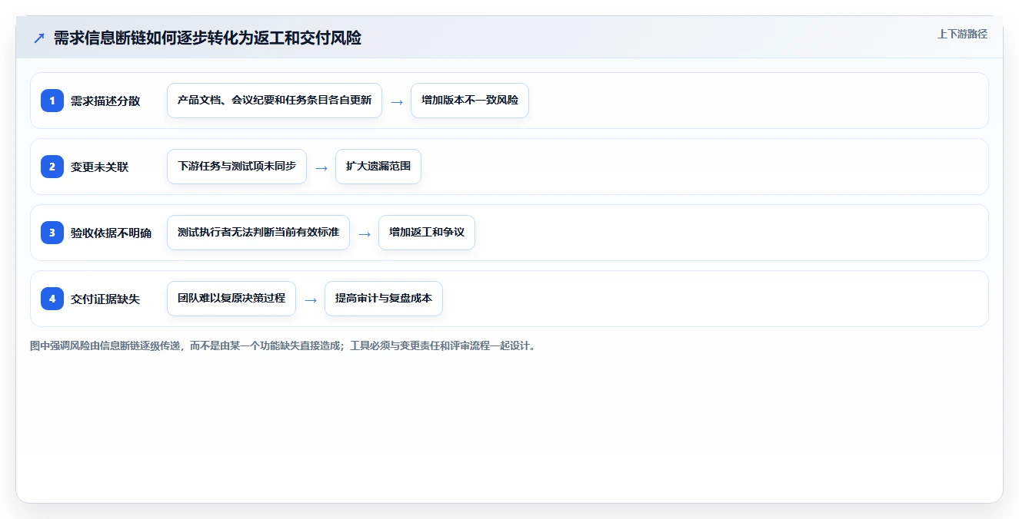Click the 增加版本不一致风险 box
Viewport: 1019px width, 519px height.
click(470, 101)
